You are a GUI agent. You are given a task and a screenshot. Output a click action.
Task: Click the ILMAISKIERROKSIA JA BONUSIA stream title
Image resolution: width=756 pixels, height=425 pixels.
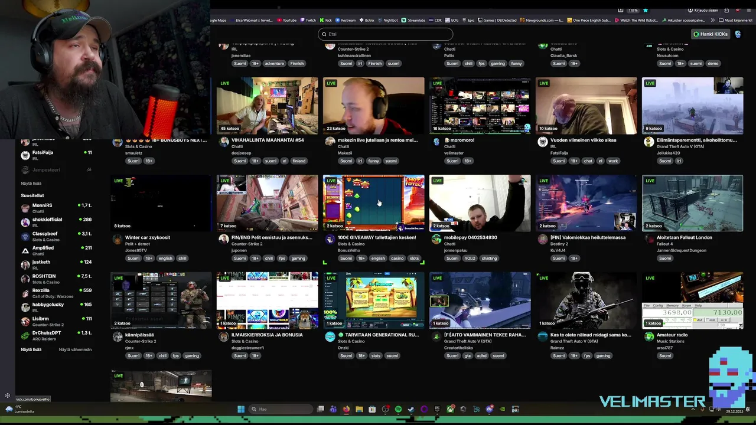click(x=267, y=335)
